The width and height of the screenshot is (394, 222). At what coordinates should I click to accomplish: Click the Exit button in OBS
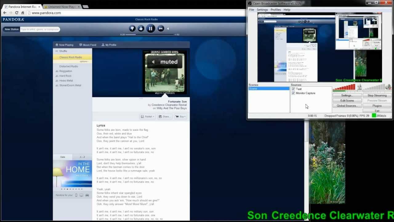point(377,111)
